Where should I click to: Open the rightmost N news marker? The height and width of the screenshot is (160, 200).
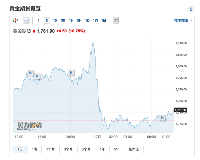162,117
